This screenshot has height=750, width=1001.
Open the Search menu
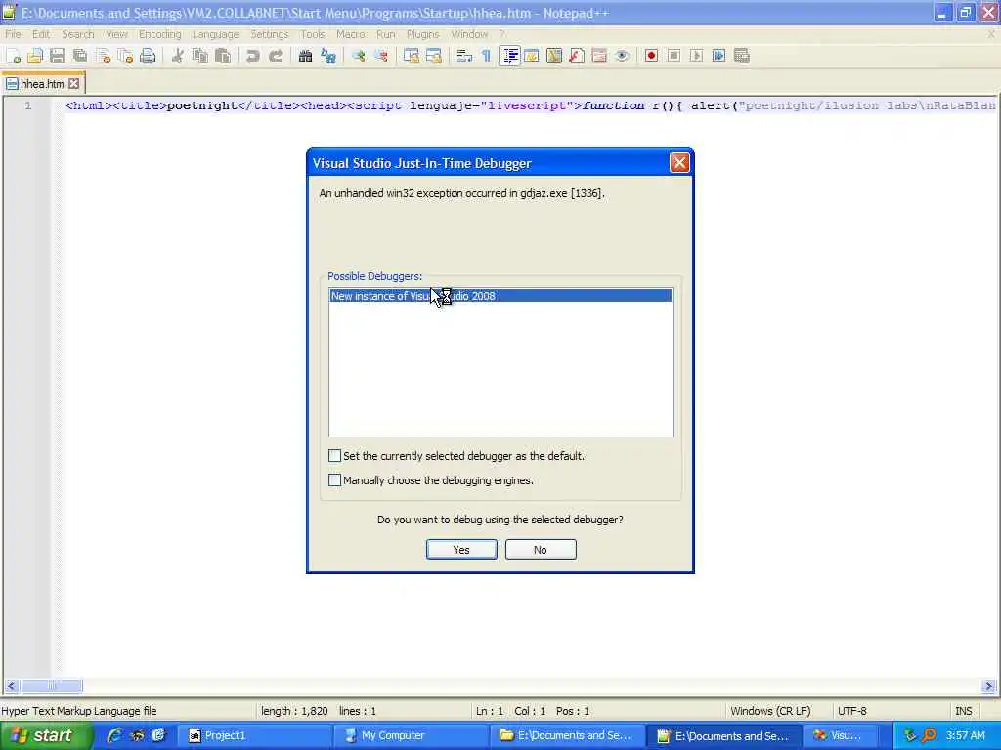pos(78,34)
